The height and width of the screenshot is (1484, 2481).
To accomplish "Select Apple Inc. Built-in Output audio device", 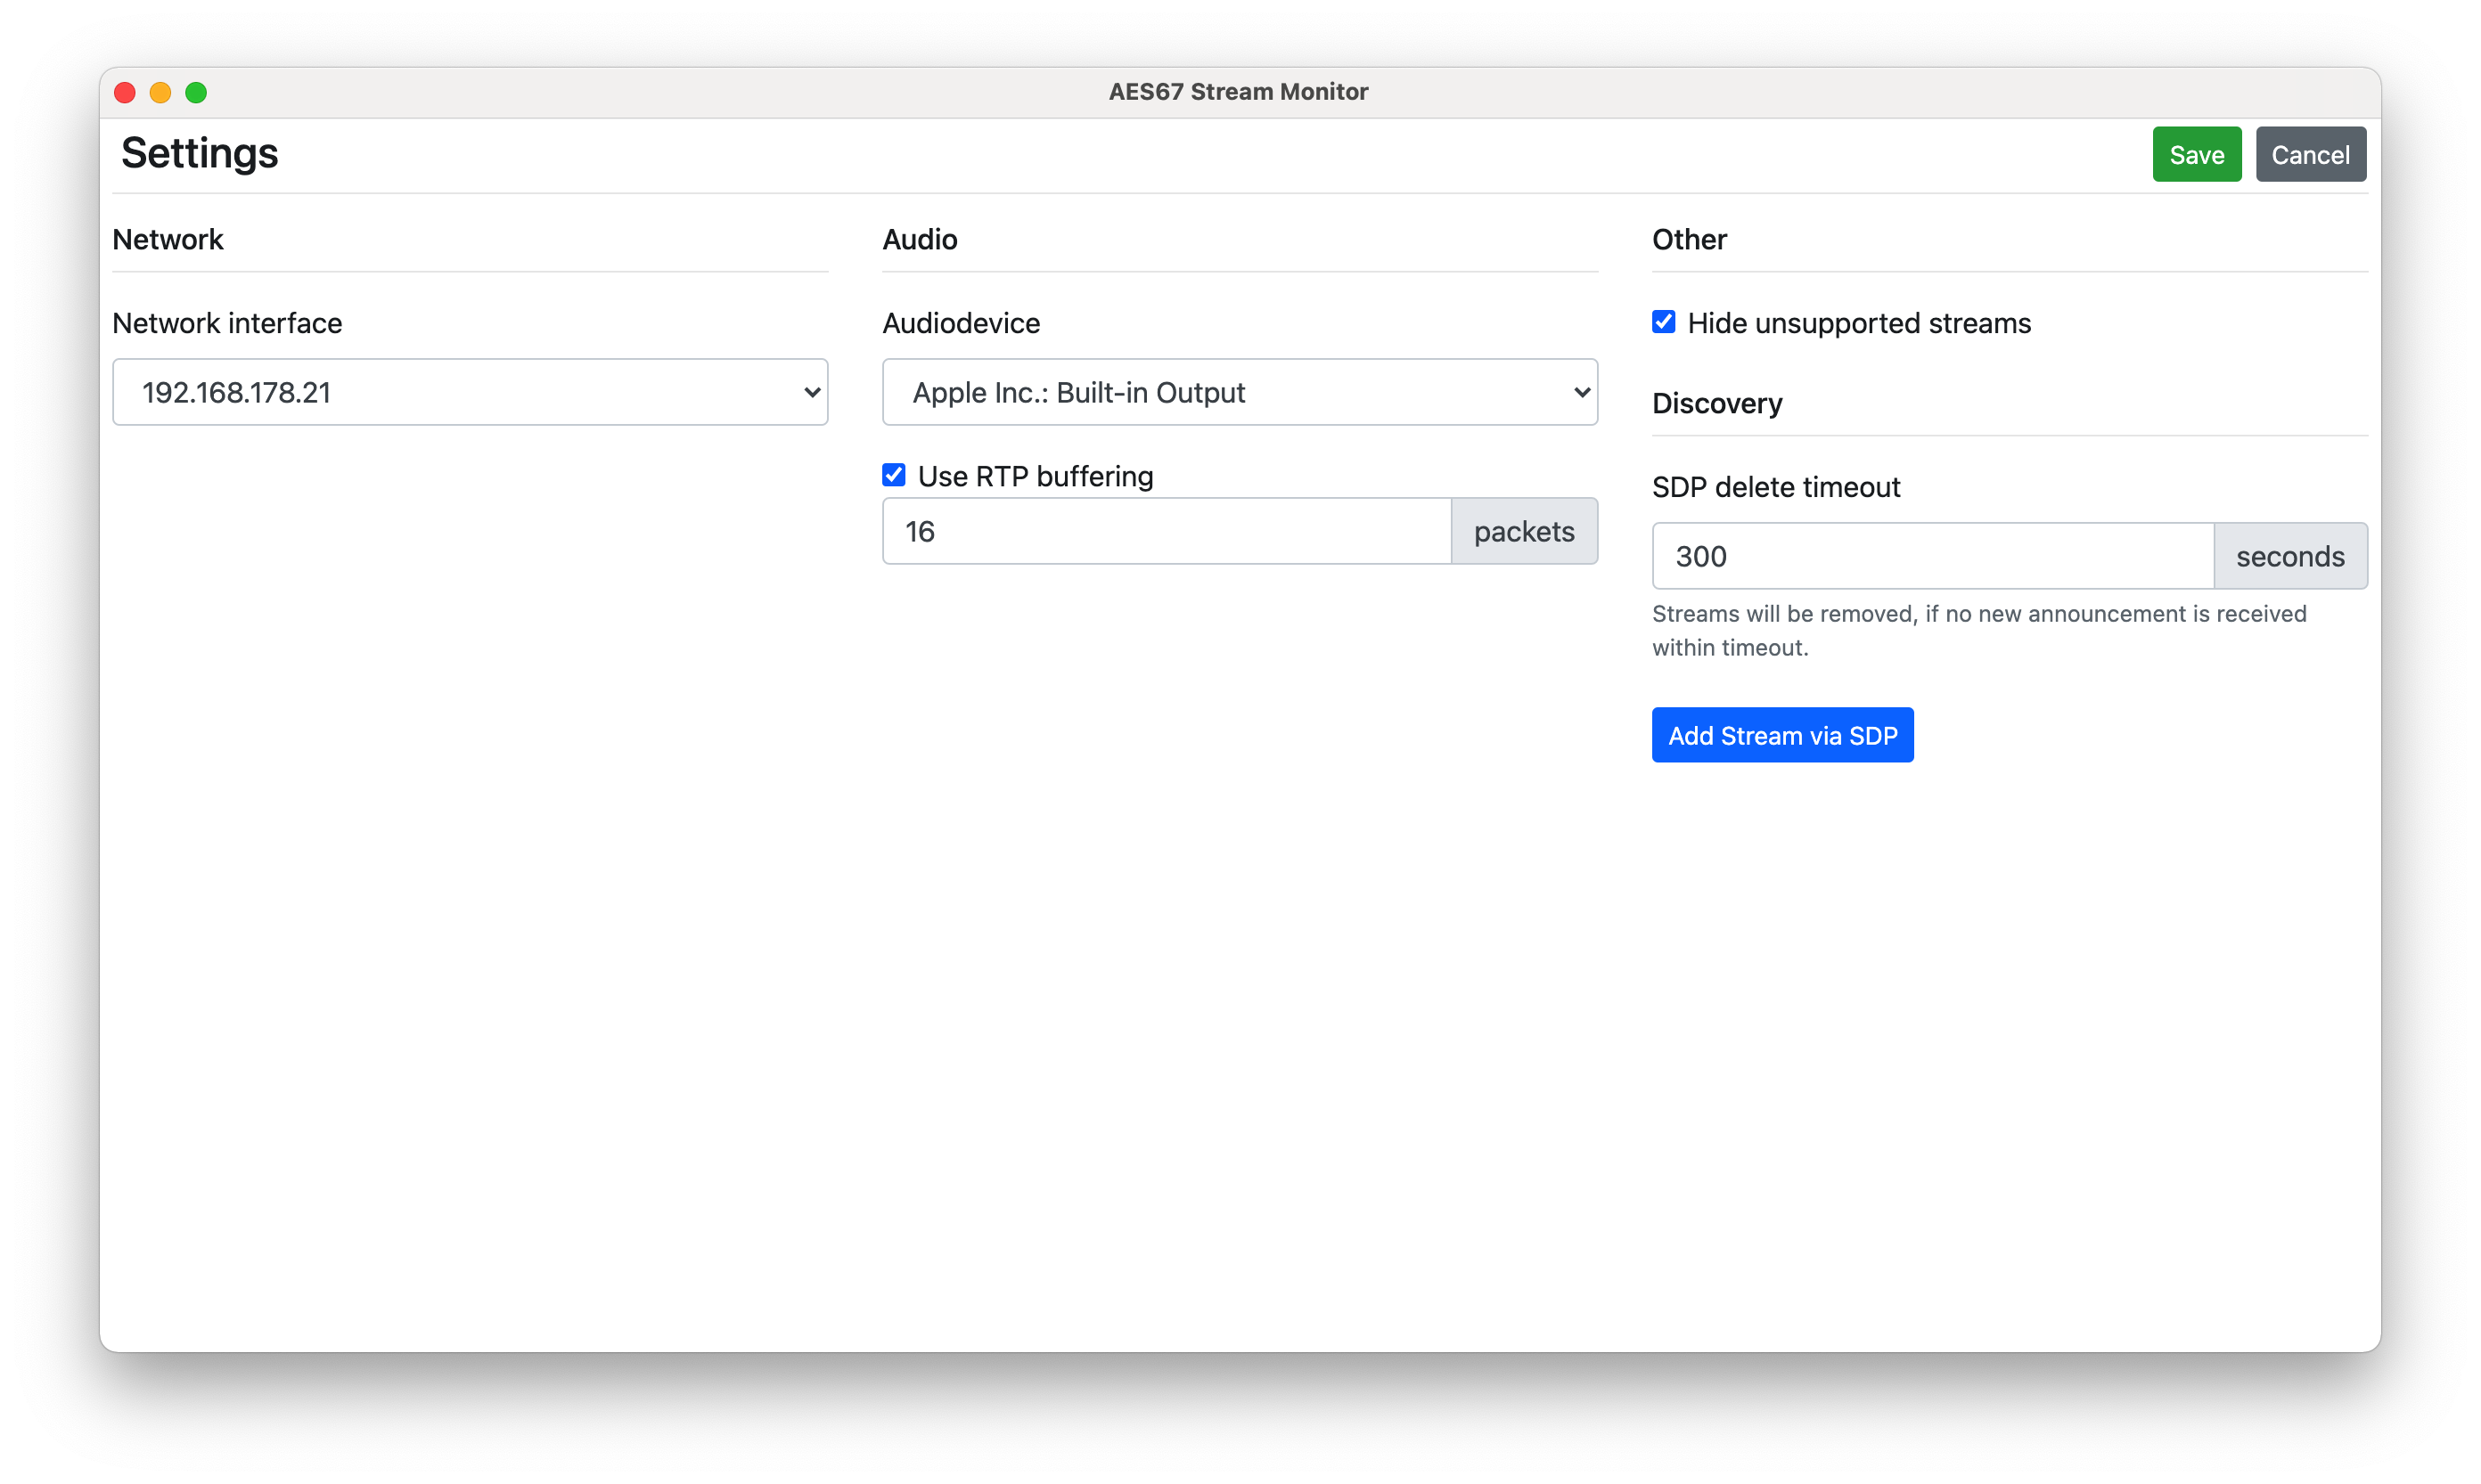I will pos(1239,392).
